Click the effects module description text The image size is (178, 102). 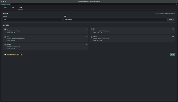tap(101, 39)
